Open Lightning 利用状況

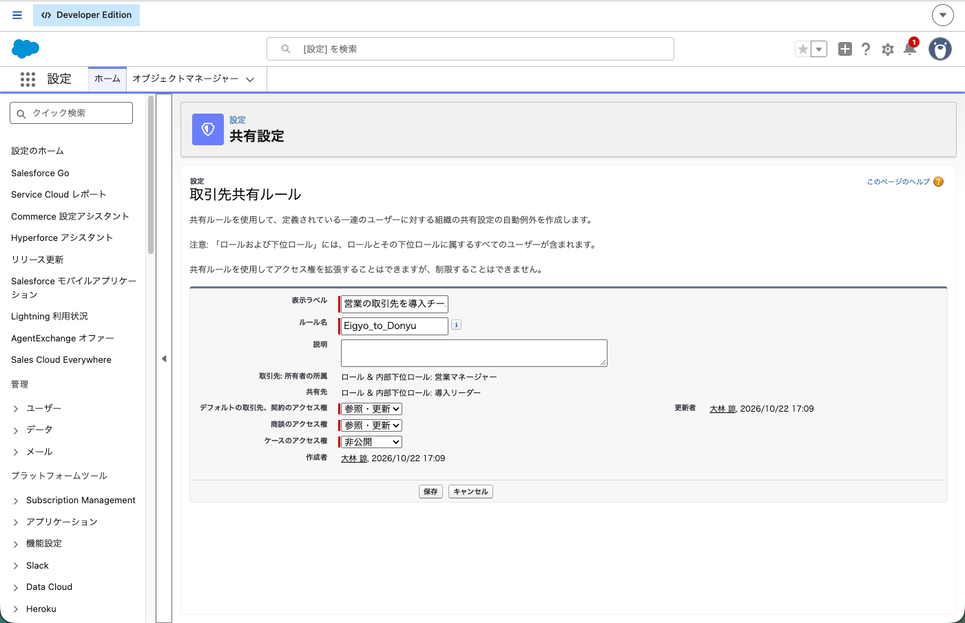click(50, 316)
